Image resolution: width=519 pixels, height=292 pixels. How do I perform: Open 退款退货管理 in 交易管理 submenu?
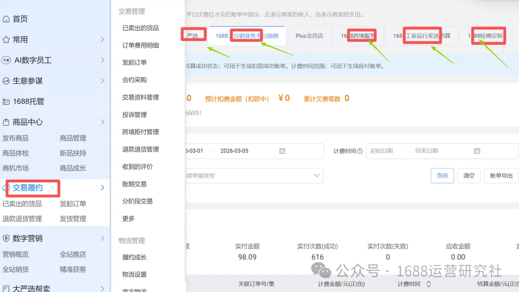click(x=141, y=150)
